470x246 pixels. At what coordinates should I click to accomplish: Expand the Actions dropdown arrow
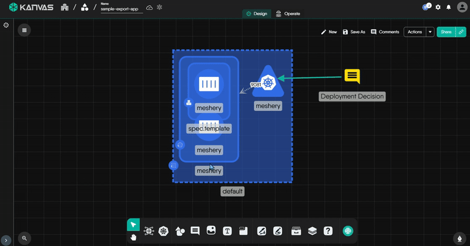(430, 32)
